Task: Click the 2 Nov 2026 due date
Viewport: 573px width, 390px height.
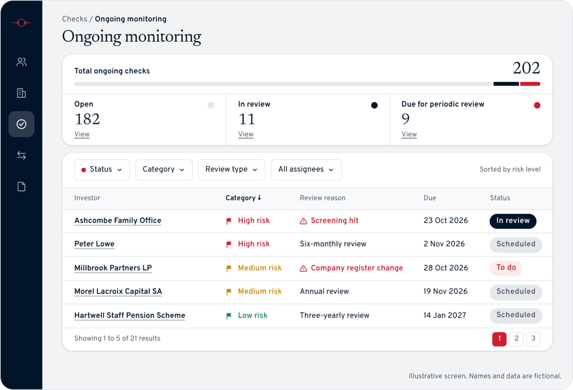Action: coord(444,244)
